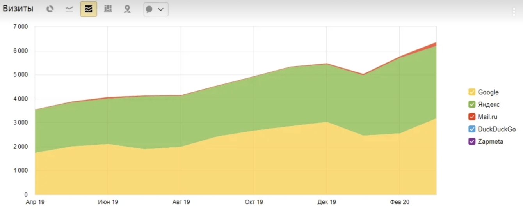Screen dimensions: 523x212
Task: Click the 7 000 y-axis value
Action: click(x=20, y=27)
